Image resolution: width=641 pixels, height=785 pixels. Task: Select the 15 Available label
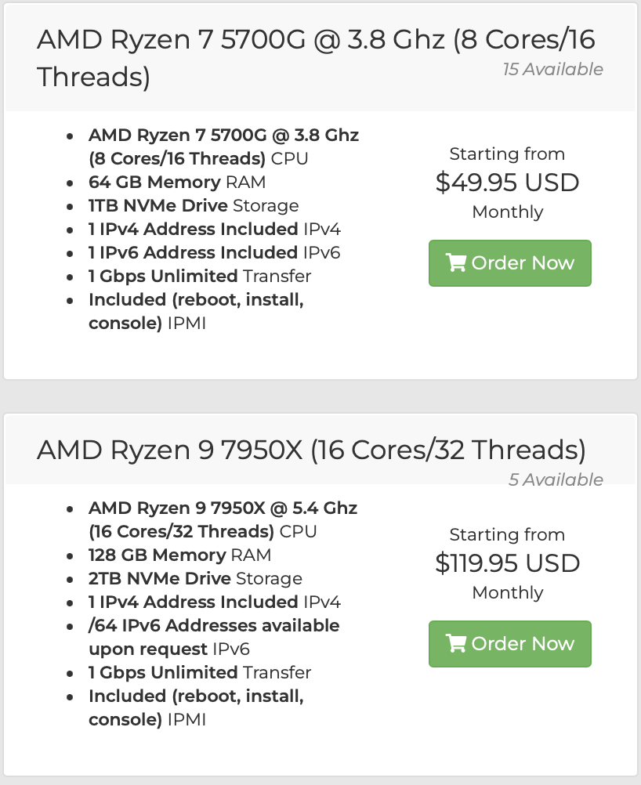point(552,69)
